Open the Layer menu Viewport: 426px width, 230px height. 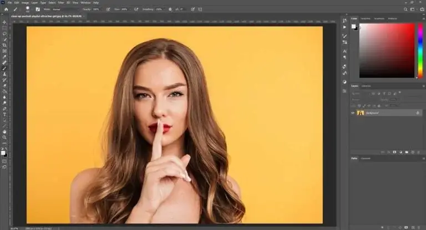[x=34, y=3]
